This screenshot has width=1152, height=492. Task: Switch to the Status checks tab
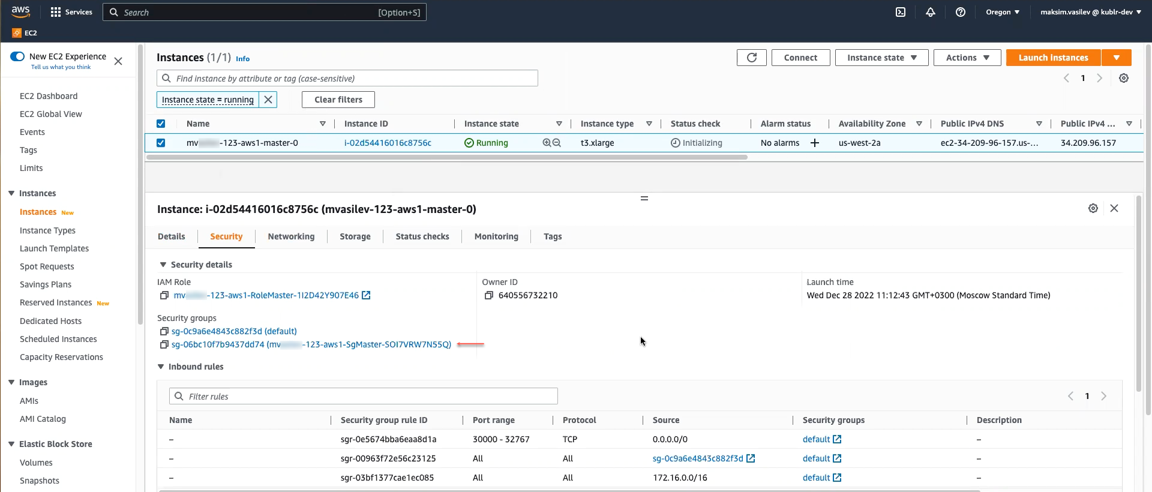pos(422,236)
